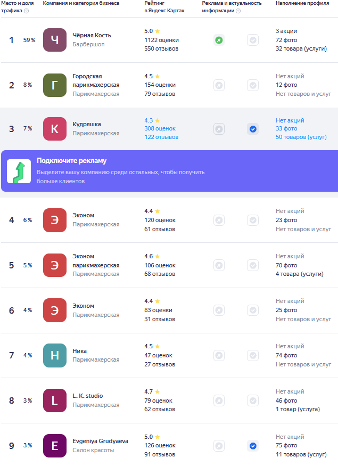This screenshot has width=338, height=466.
Task: Click the Чёрная Кость letter avatar
Action: click(55, 40)
